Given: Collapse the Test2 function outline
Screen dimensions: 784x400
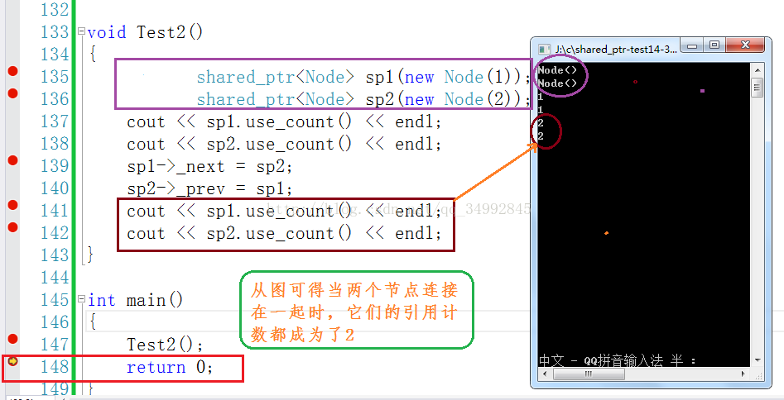Looking at the screenshot, I should coord(81,32).
